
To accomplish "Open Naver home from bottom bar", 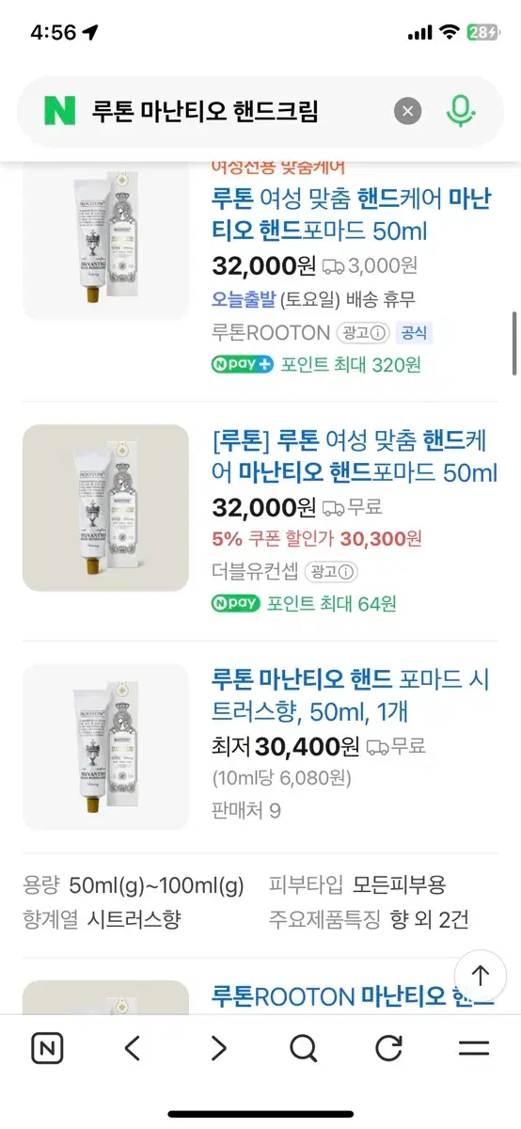I will click(47, 1048).
